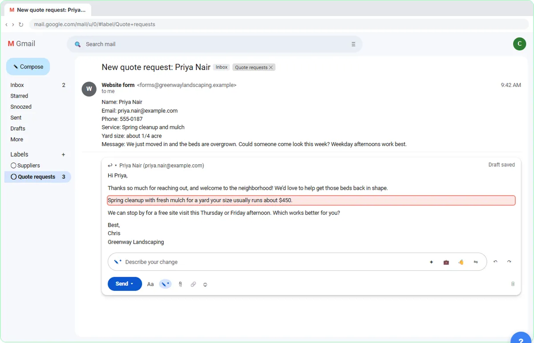The width and height of the screenshot is (534, 343).
Task: Click the Website form sender avatar
Action: [89, 89]
